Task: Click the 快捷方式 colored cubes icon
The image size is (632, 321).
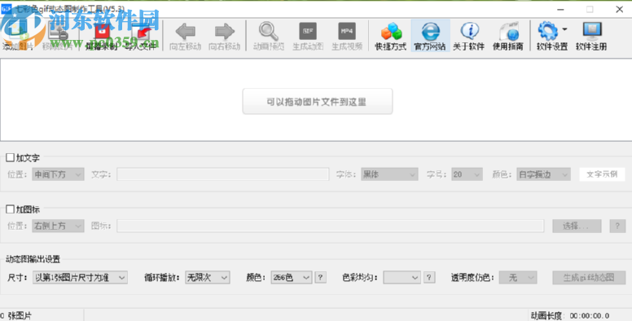Action: click(x=391, y=32)
